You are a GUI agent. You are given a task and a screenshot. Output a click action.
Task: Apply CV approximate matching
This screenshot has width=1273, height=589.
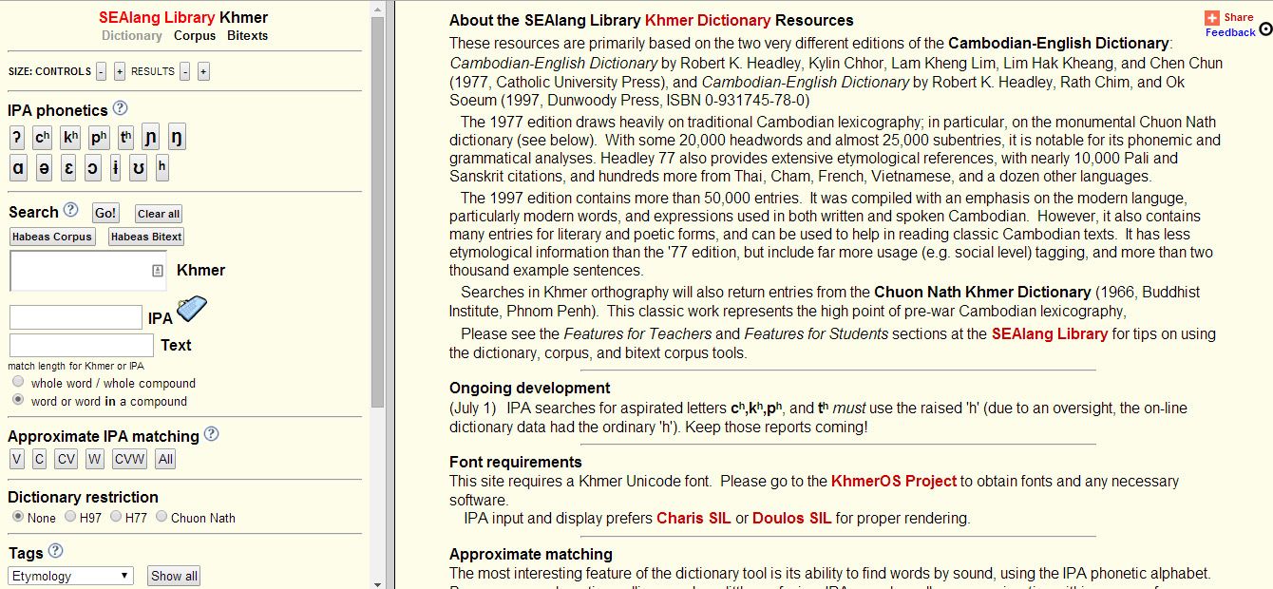(66, 460)
